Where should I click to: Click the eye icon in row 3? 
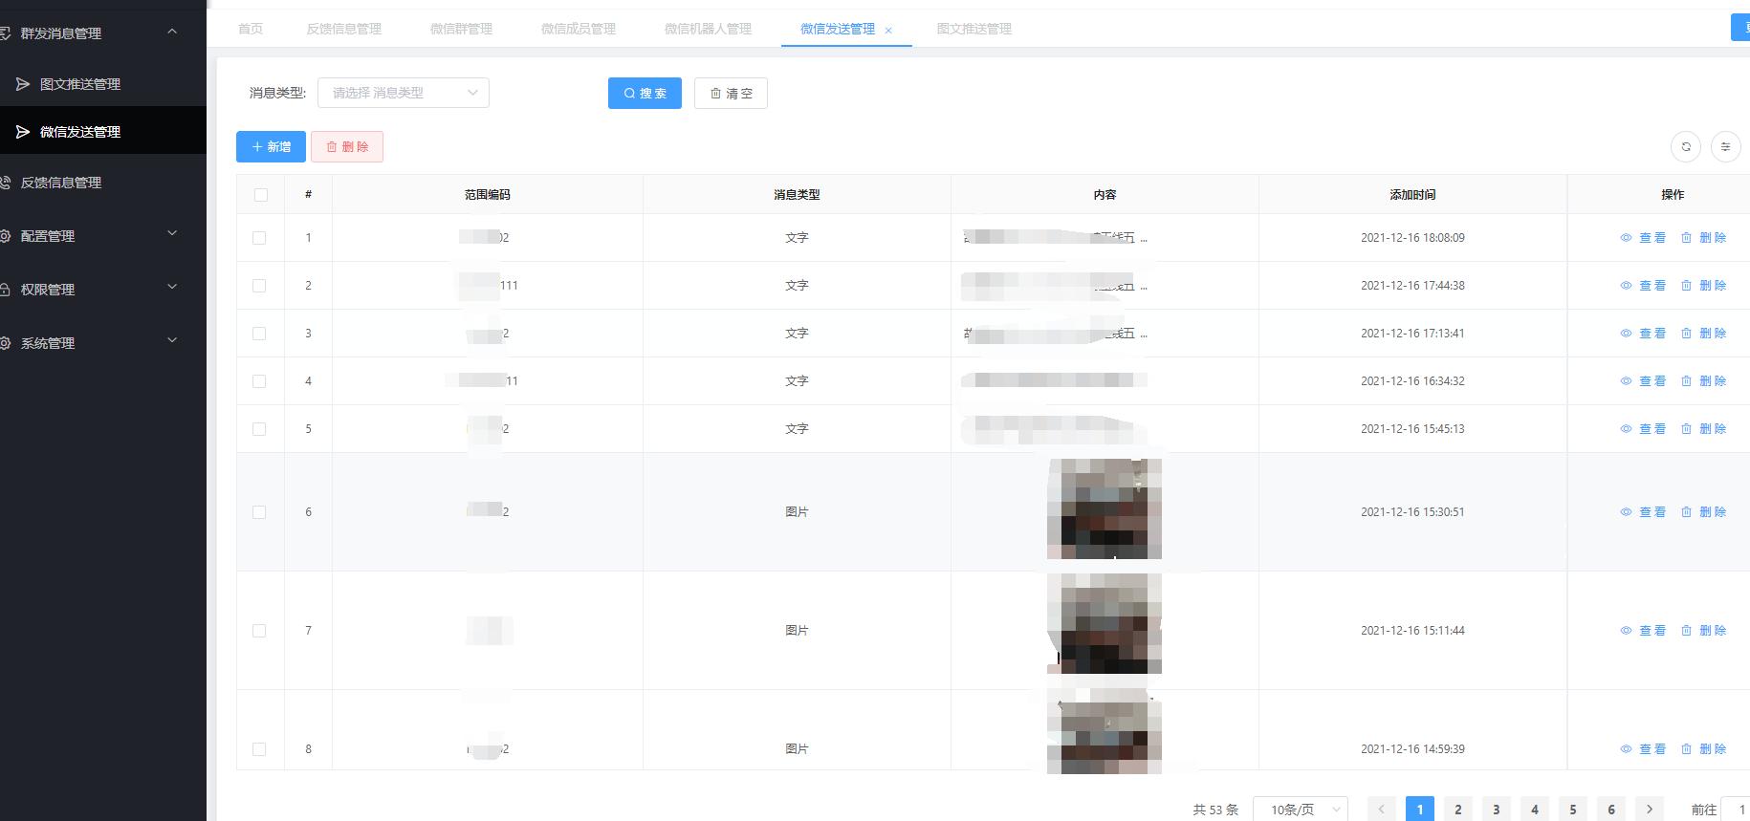coord(1626,333)
